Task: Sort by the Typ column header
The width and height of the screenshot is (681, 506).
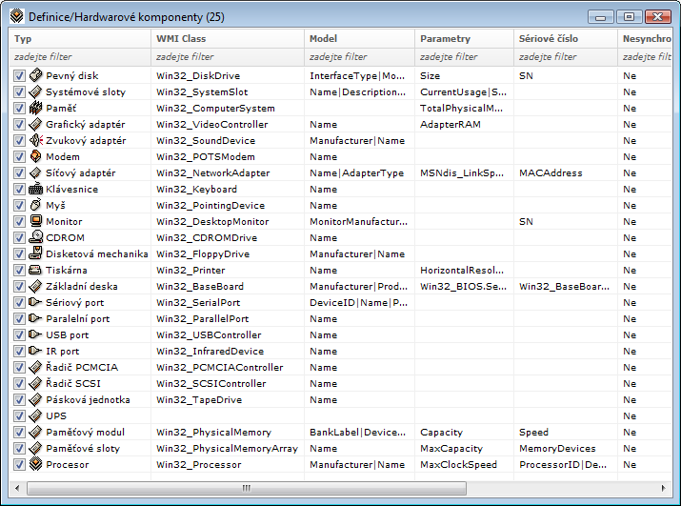Action: (x=80, y=39)
